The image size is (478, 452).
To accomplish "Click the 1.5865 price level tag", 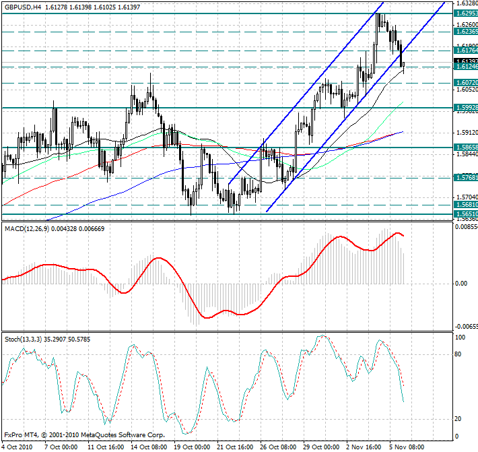I will click(x=466, y=148).
